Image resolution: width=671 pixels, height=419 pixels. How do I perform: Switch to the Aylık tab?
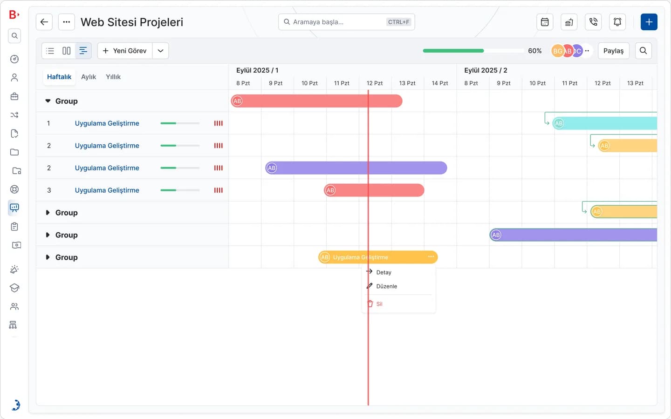(x=89, y=77)
